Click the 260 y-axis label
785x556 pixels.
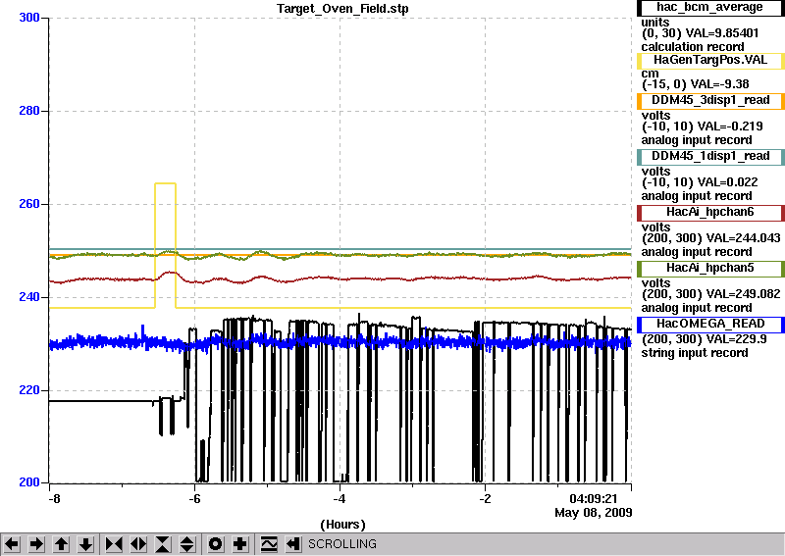29,204
